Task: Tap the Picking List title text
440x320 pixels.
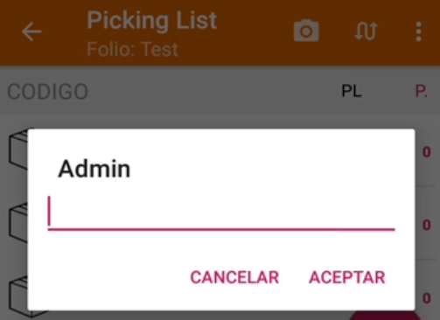Action: point(152,20)
